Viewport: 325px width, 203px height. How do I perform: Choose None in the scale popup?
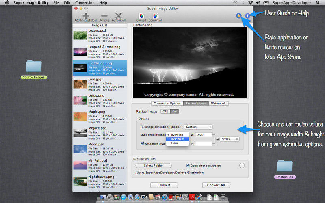click(x=178, y=143)
